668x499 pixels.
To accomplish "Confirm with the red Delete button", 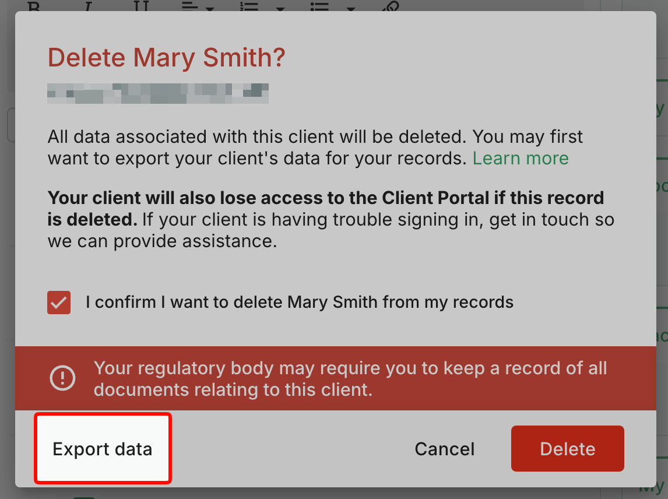I will (568, 449).
